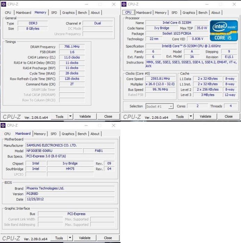241x243 pixels.
Task: Click BIOS version P02RBD
Action: click(70, 194)
